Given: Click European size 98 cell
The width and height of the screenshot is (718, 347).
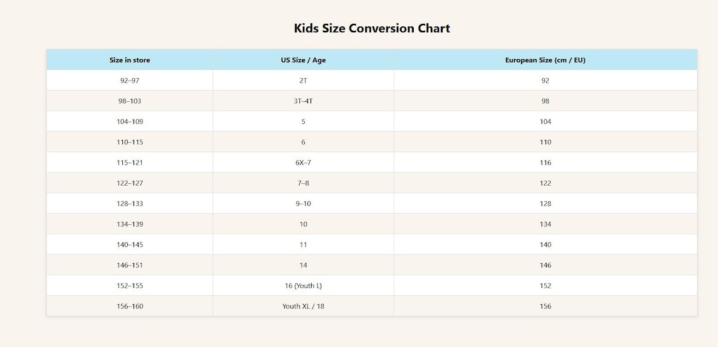Looking at the screenshot, I should [x=545, y=101].
